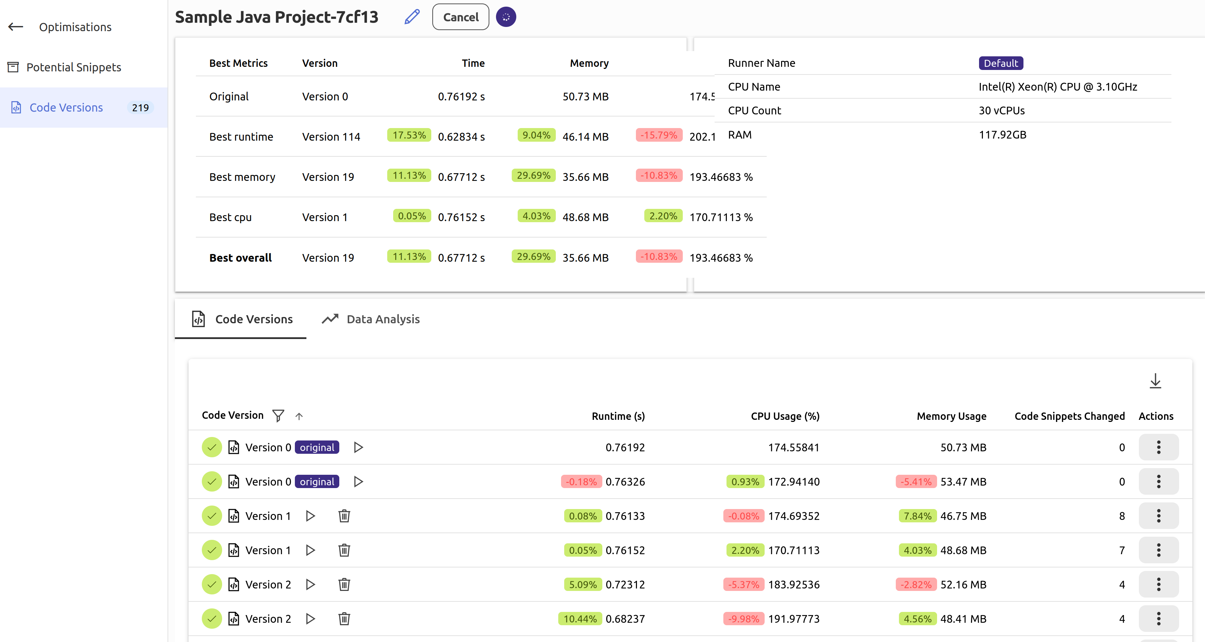This screenshot has height=642, width=1205.
Task: Open Version 19 in Best overall row
Action: [327, 258]
